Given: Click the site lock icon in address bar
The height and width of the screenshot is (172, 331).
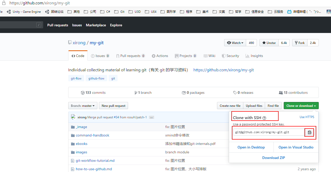Looking at the screenshot, I should [x=4, y=3].
